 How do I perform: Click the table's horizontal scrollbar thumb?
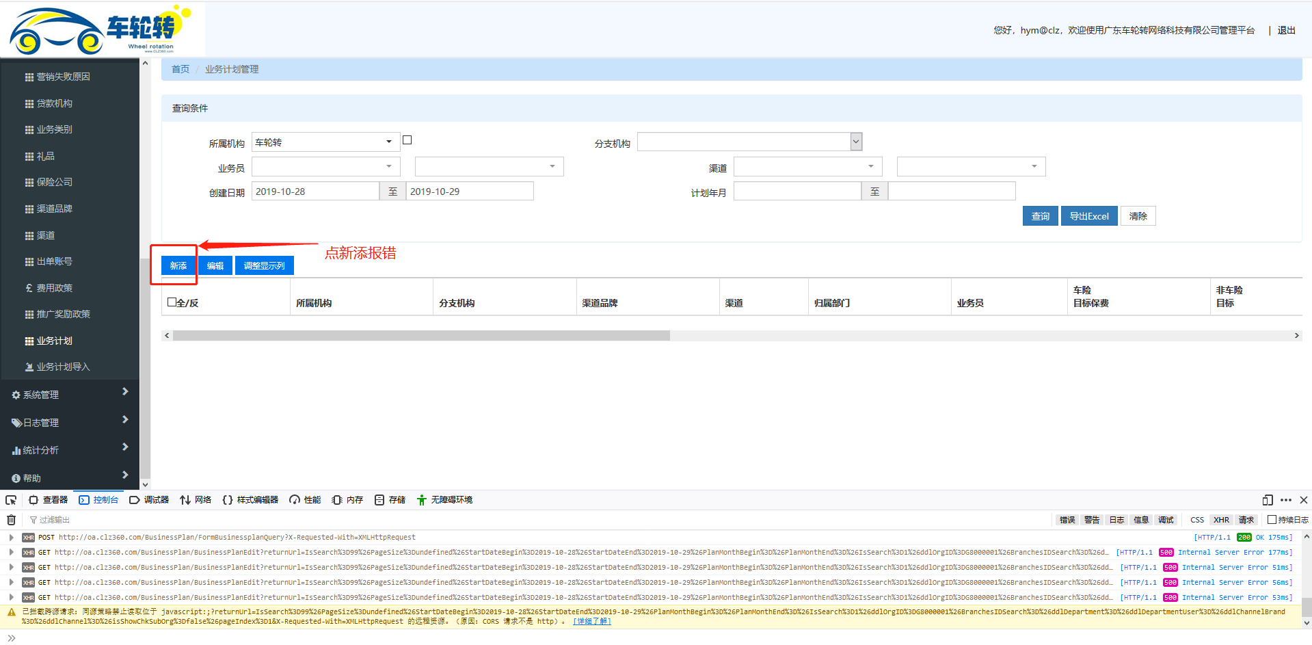[421, 336]
